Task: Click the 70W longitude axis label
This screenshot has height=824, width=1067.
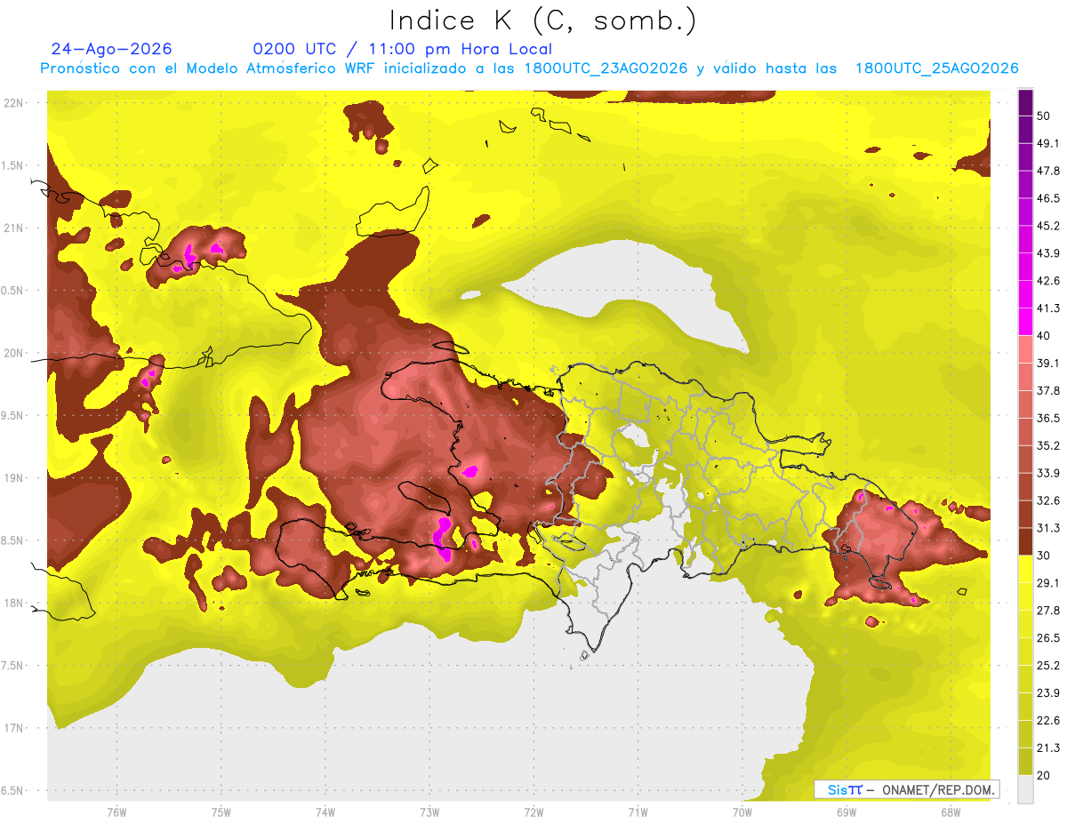Action: pos(742,812)
